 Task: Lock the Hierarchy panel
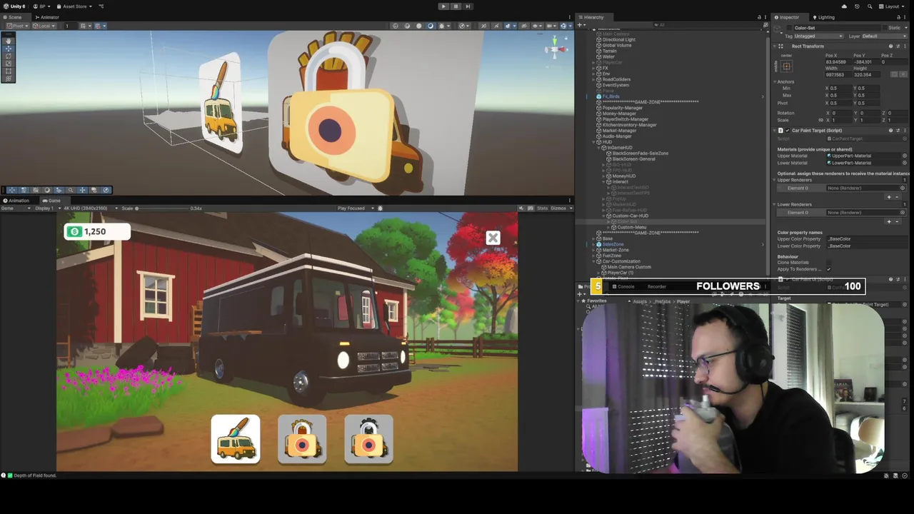point(759,17)
